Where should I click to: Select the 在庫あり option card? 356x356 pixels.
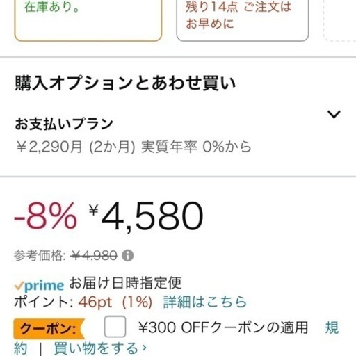coord(88,20)
